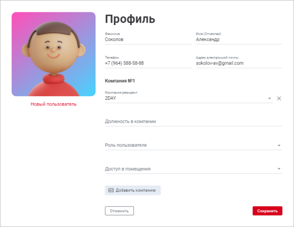Click the Роль пользователя placeholder text
Image resolution: width=294 pixels, height=227 pixels.
coord(125,145)
